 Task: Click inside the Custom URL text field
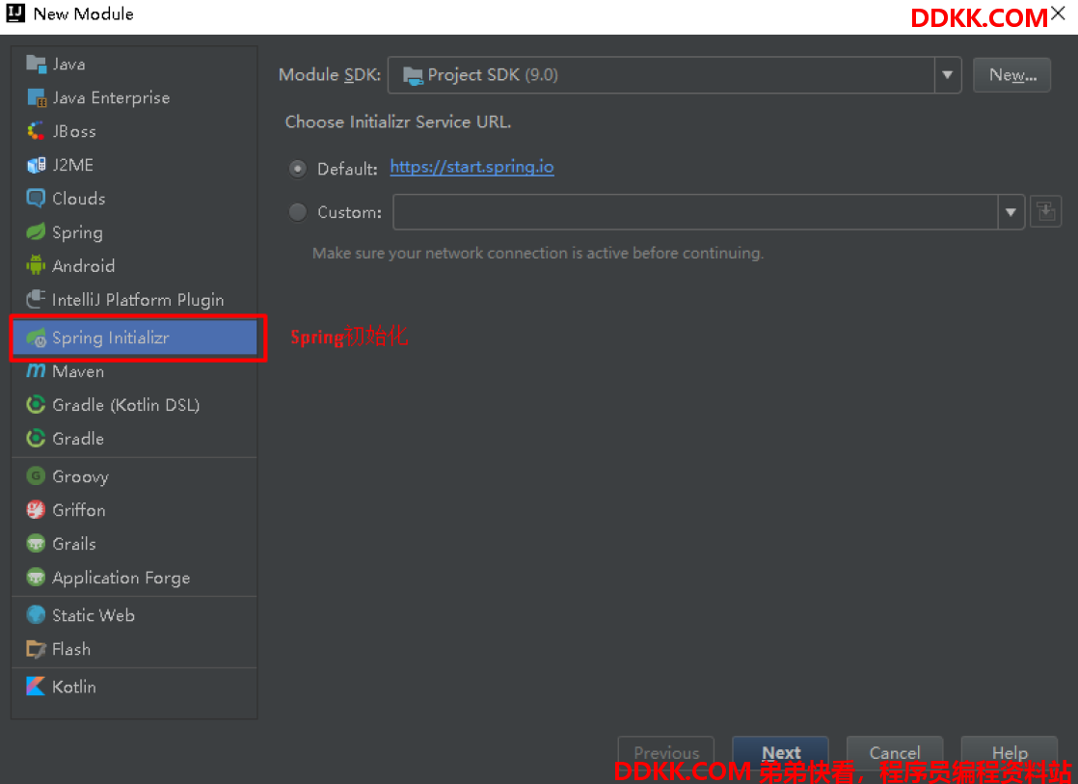pos(695,212)
